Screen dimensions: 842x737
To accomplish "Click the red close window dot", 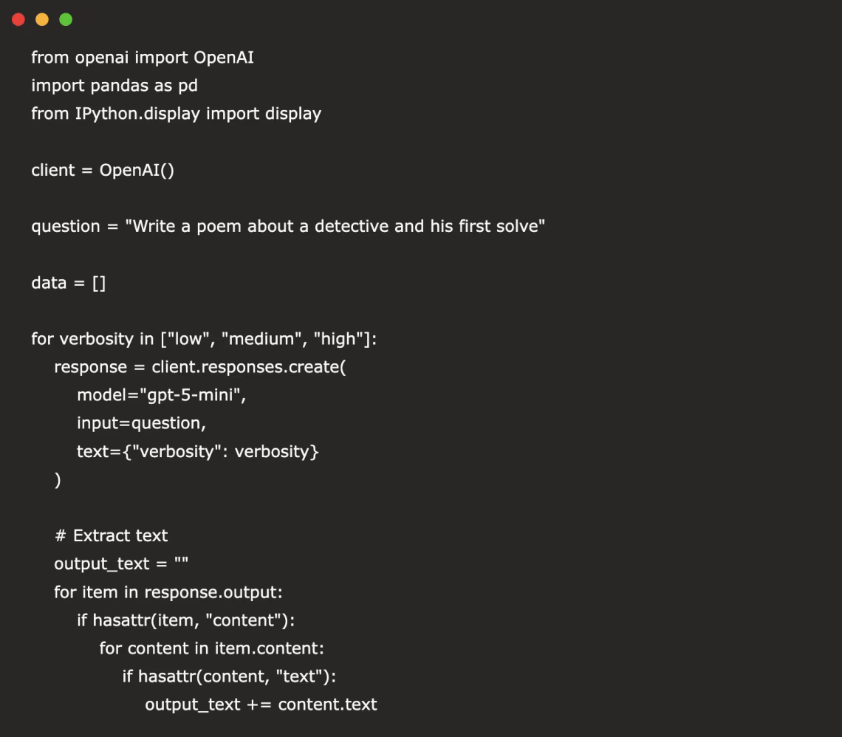I will [18, 19].
